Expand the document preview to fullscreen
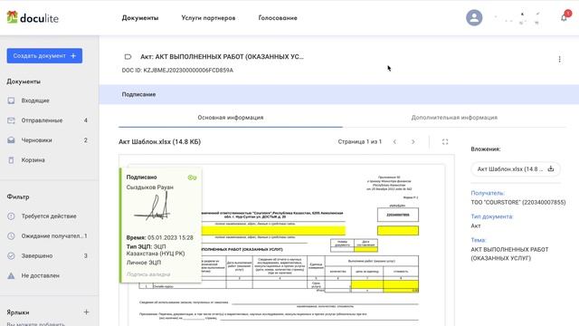This screenshot has width=579, height=326. [445, 141]
